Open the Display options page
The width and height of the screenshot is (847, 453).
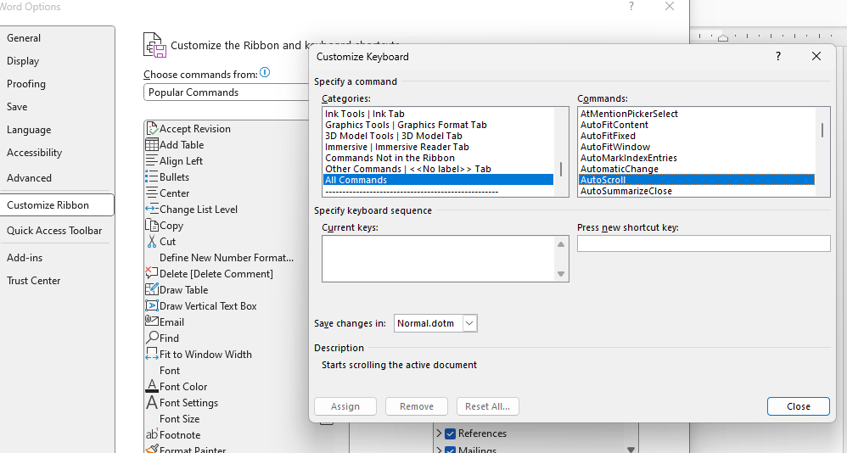point(57,61)
